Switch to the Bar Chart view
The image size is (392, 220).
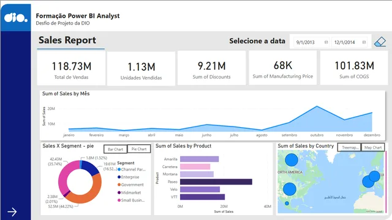(x=115, y=149)
